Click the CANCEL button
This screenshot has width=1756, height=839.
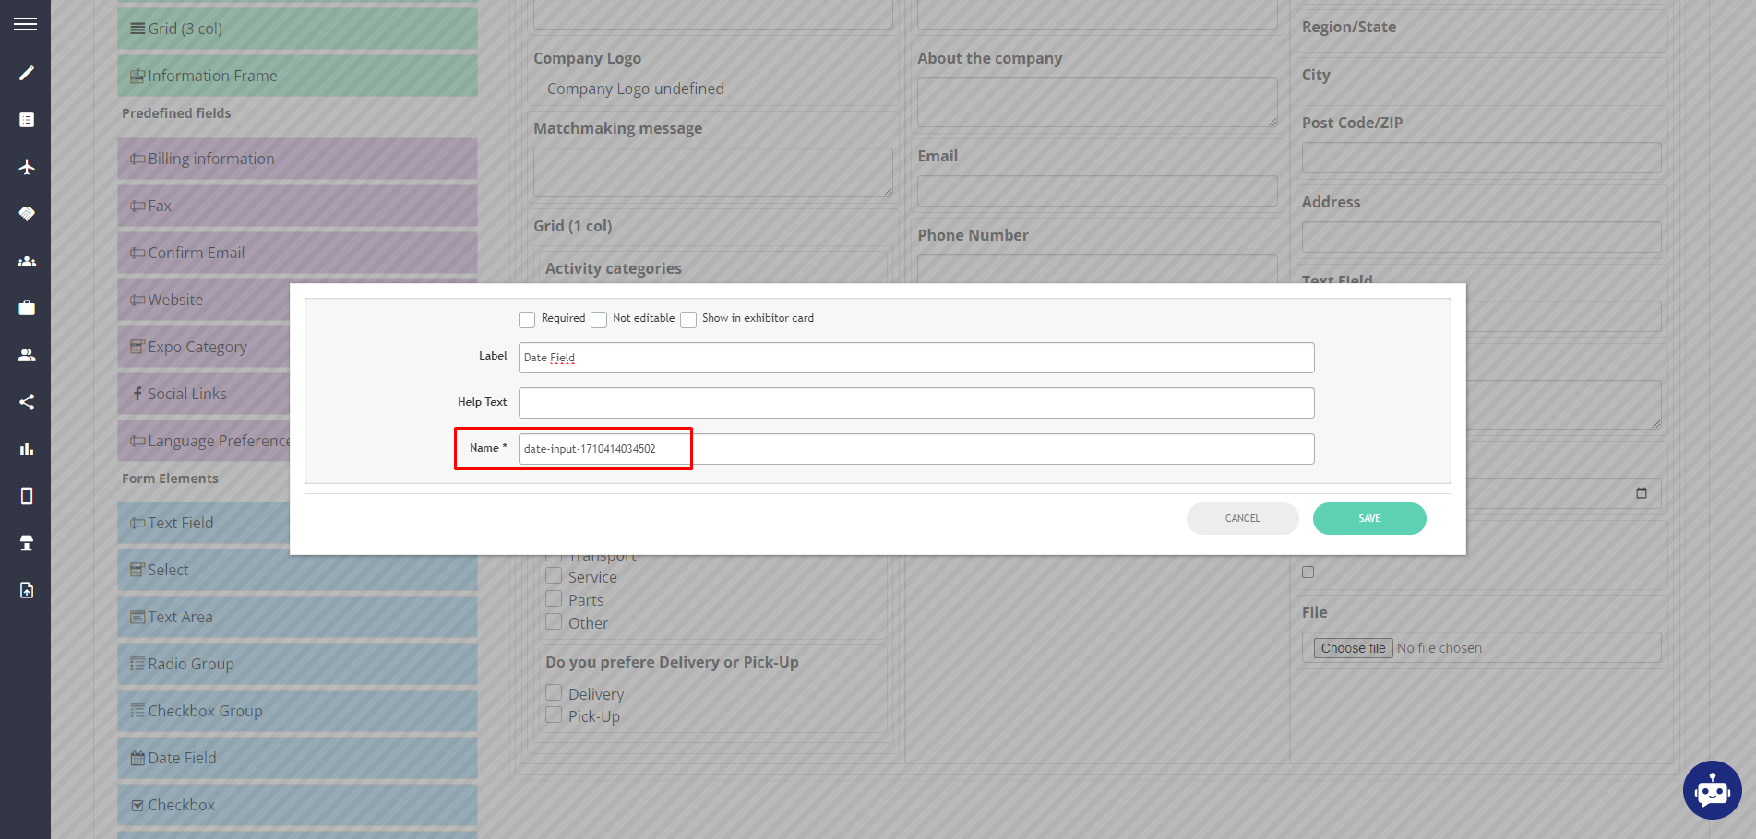coord(1242,518)
